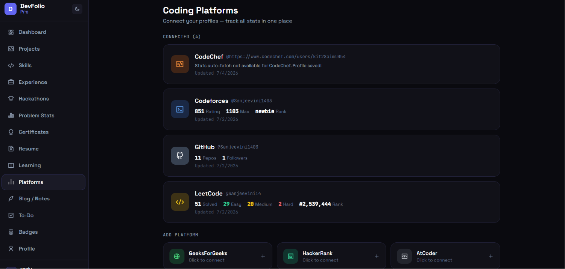The width and height of the screenshot is (565, 269).
Task: Open the Blog / Notes section
Action: click(44, 199)
